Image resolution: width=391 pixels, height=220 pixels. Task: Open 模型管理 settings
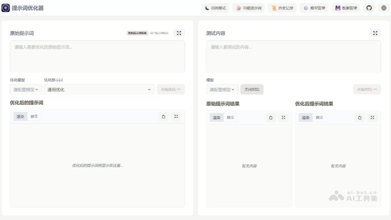click(314, 8)
